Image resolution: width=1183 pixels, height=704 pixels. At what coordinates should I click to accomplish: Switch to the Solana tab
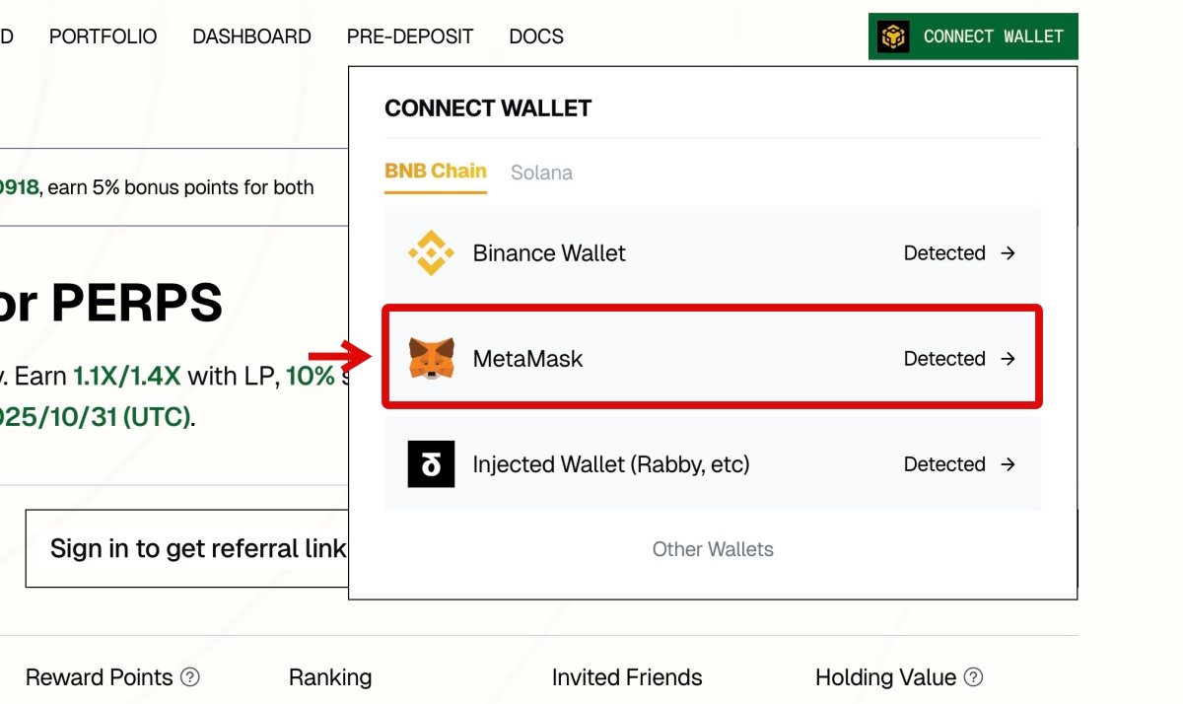(x=541, y=173)
